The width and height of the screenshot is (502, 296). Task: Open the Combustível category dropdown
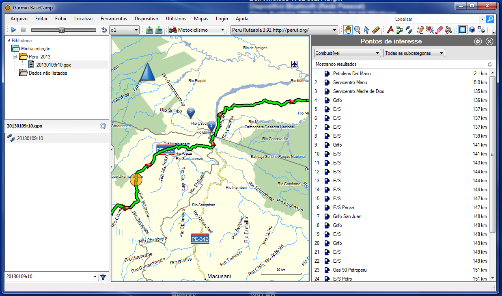point(347,53)
